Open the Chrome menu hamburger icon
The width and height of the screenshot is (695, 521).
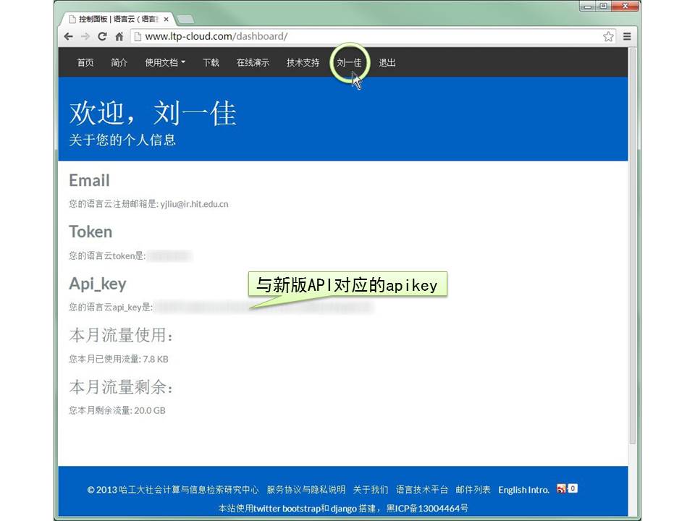tap(627, 36)
